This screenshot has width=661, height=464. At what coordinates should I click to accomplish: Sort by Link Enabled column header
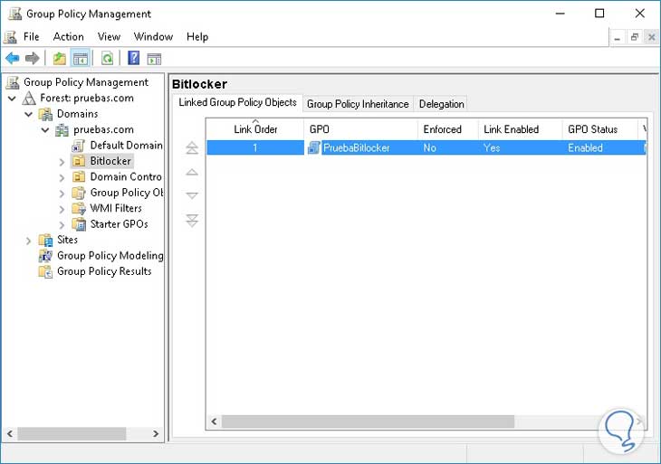(521, 129)
